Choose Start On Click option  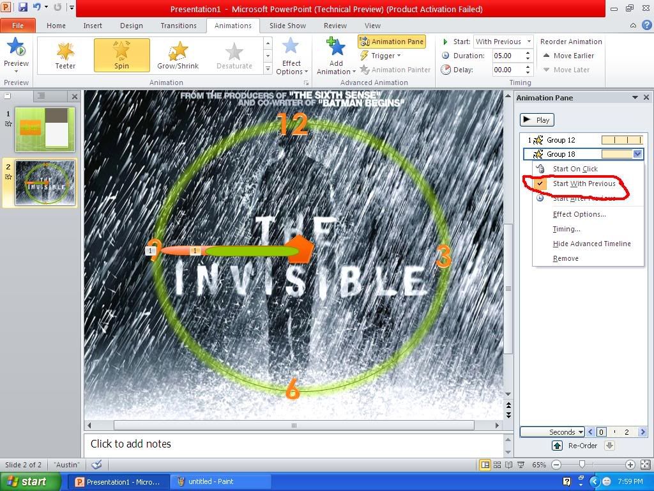tap(588, 169)
